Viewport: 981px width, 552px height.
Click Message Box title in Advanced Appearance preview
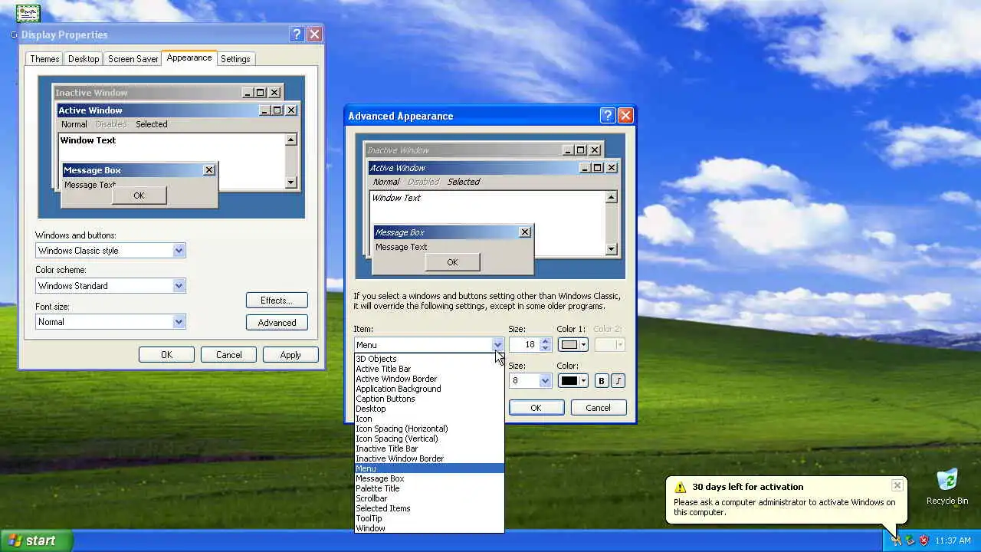coord(400,232)
